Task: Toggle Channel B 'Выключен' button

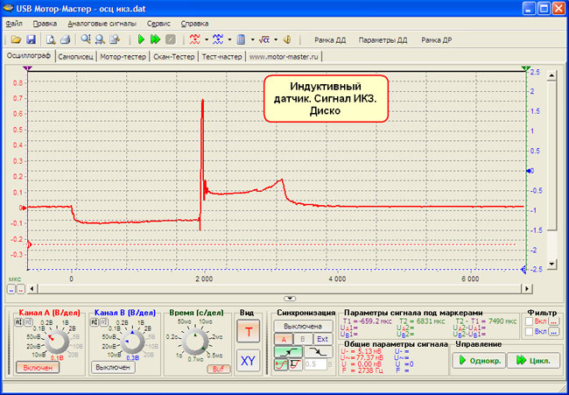Action: point(113,369)
